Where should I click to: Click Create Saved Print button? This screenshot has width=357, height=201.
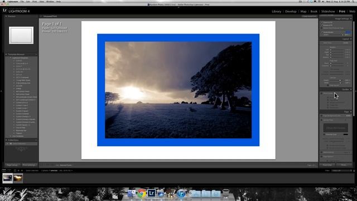[309, 16]
